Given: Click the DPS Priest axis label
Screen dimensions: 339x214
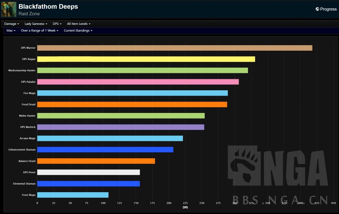Looking at the screenshot, I should tap(29, 172).
